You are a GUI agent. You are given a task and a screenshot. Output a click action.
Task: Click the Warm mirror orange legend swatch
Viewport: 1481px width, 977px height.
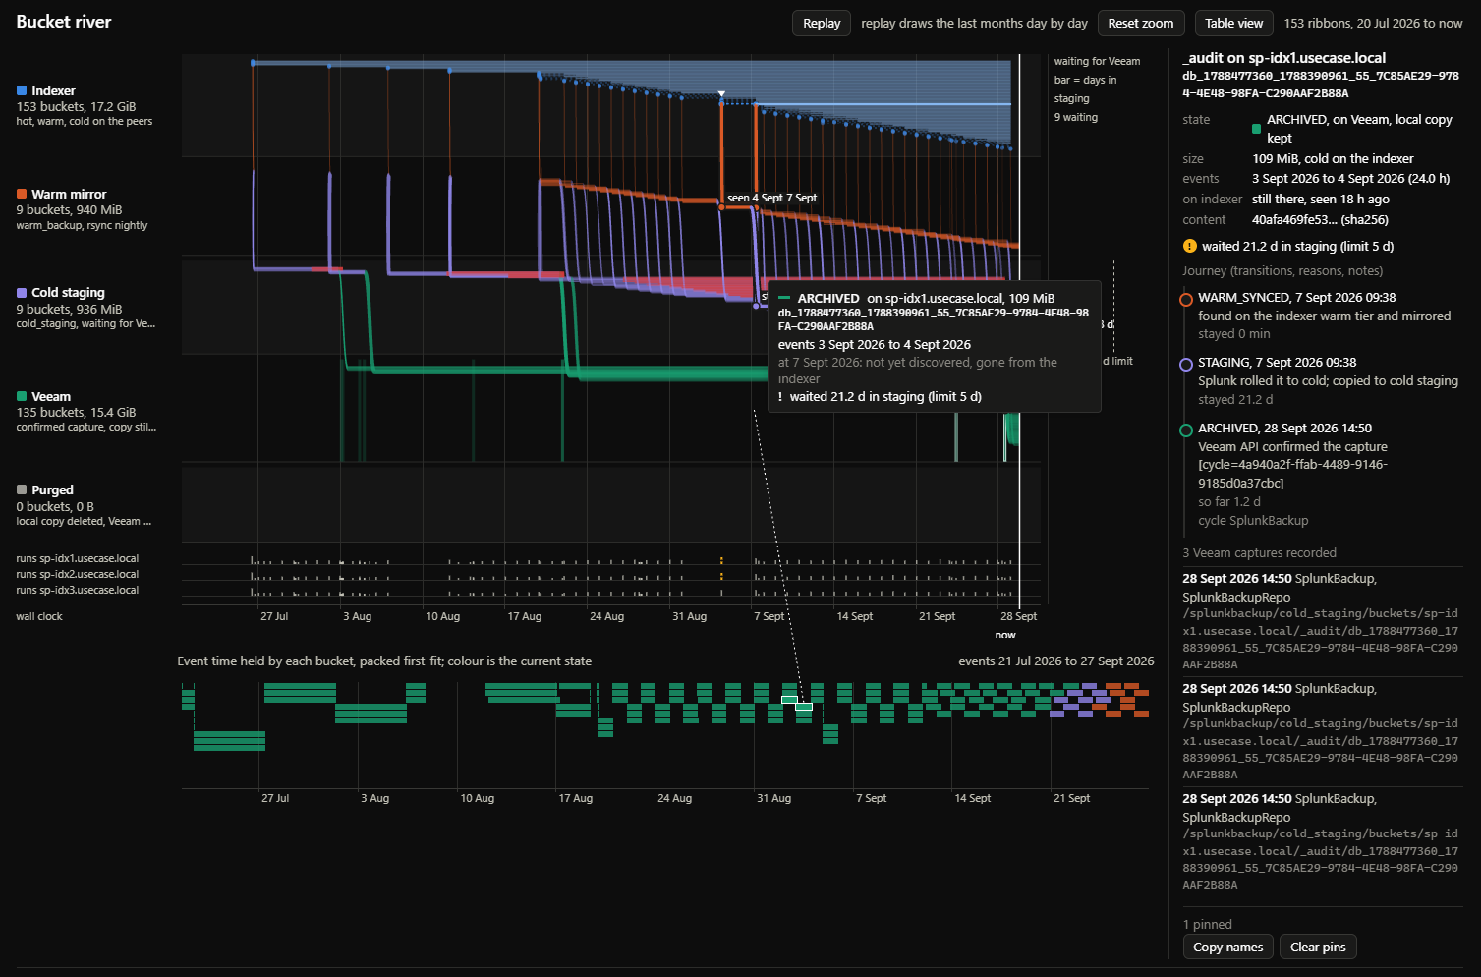click(22, 194)
